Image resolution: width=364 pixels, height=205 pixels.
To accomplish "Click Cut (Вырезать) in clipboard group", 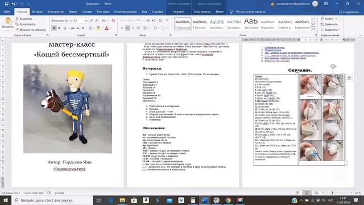I will 24,19.
